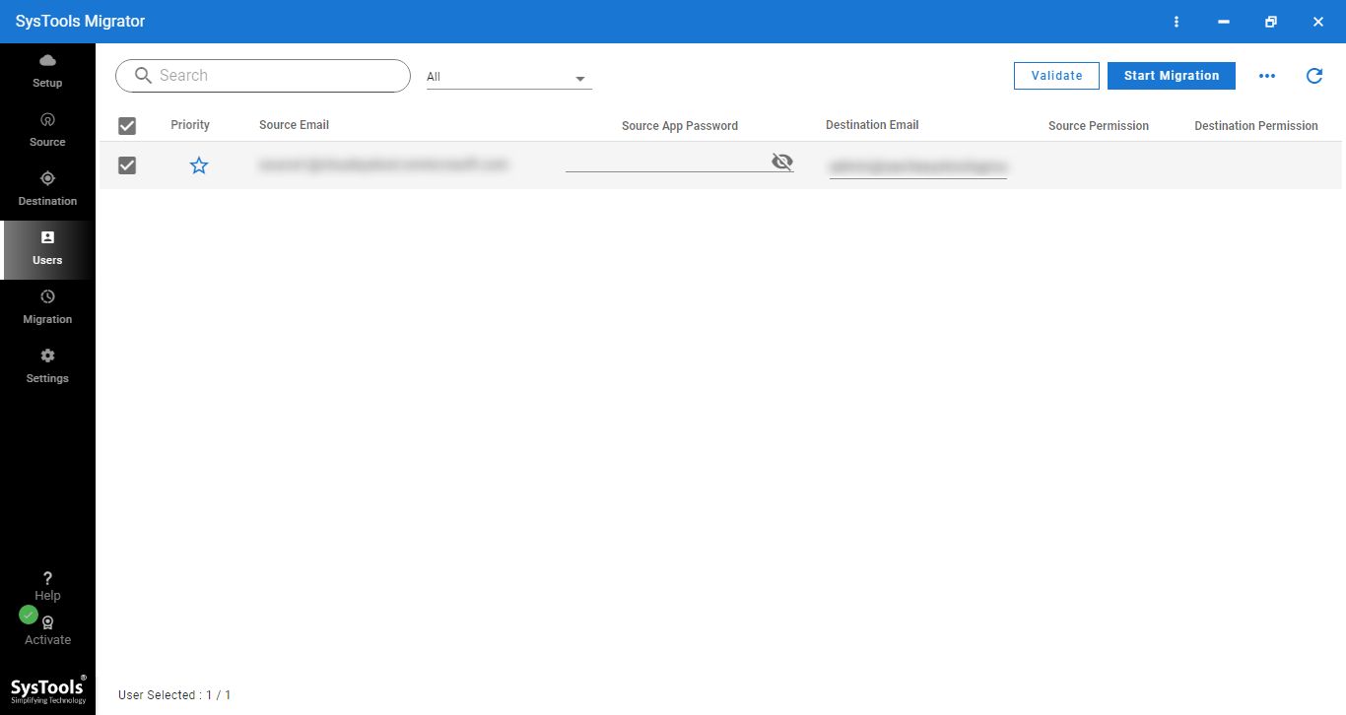Open the Migration tab
Image resolution: width=1346 pixels, height=715 pixels.
pyautogui.click(x=47, y=307)
